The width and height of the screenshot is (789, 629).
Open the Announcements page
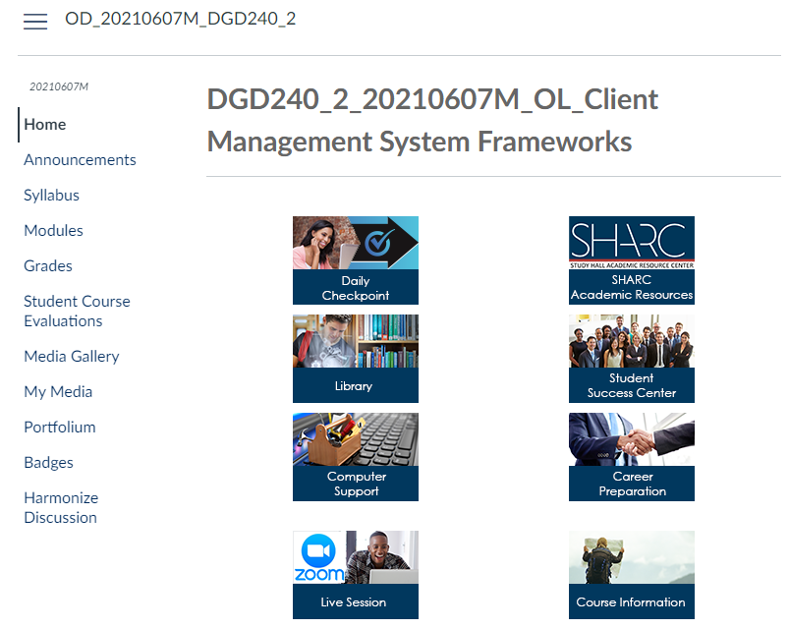[80, 160]
